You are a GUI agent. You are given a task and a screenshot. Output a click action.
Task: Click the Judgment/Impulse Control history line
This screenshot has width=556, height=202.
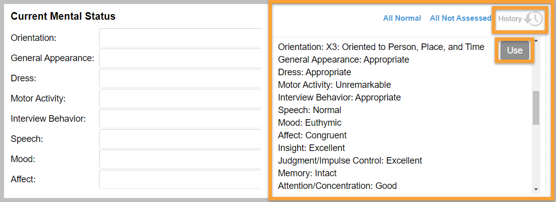(x=350, y=161)
